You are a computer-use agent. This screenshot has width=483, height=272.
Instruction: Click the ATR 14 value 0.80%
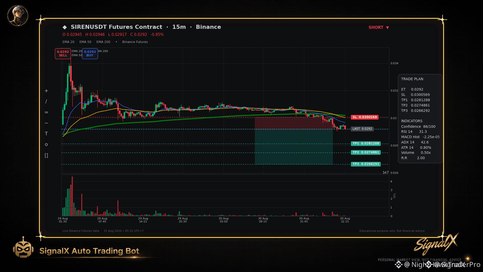[426, 147]
